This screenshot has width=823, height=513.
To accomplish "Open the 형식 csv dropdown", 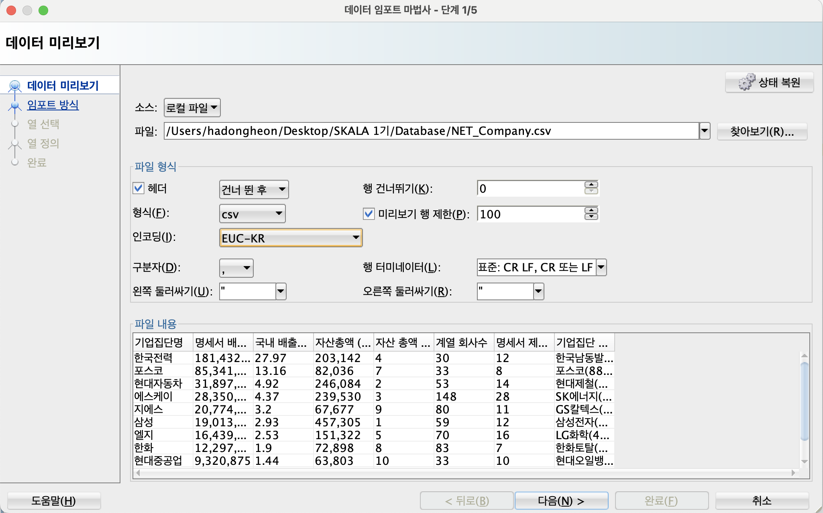I will coord(252,214).
